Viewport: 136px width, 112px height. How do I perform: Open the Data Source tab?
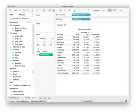(x=14, y=98)
